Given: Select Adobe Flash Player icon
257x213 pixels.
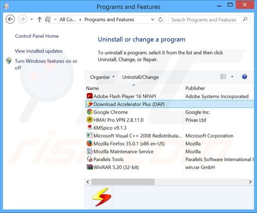Looking at the screenshot, I should pyautogui.click(x=90, y=96).
